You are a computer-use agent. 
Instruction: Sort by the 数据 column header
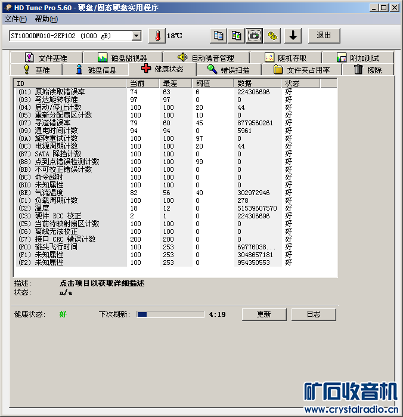pyautogui.click(x=258, y=84)
